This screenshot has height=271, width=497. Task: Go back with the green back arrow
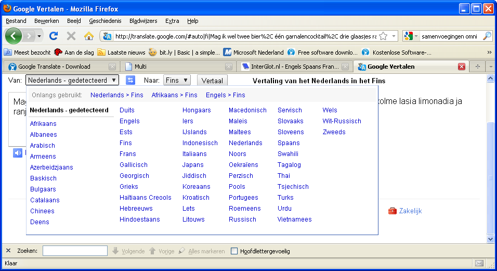click(14, 36)
